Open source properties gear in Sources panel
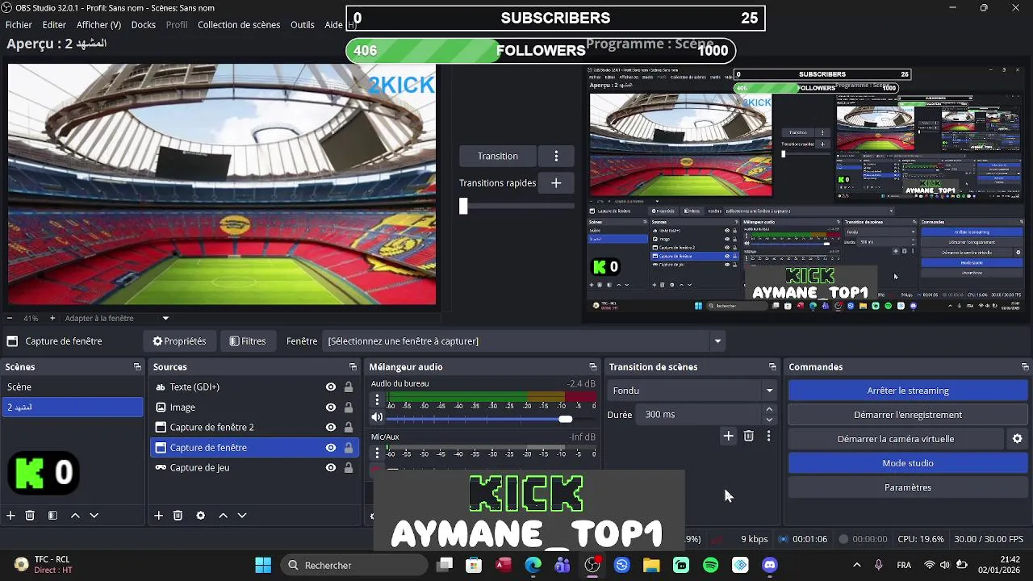Viewport: 1033px width, 581px height. click(200, 516)
